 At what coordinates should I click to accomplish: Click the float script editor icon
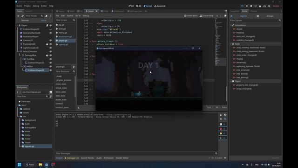pos(225,16)
